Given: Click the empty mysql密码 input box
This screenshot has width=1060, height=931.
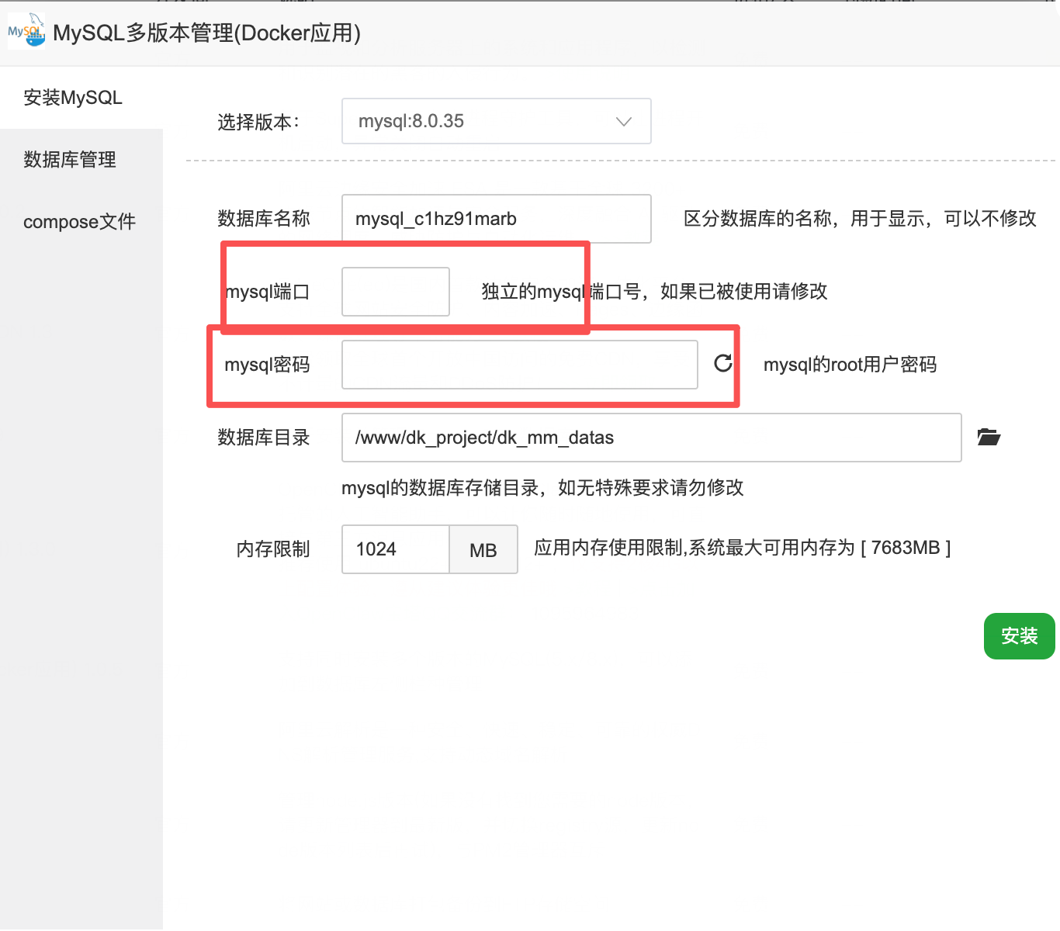Looking at the screenshot, I should click(519, 365).
